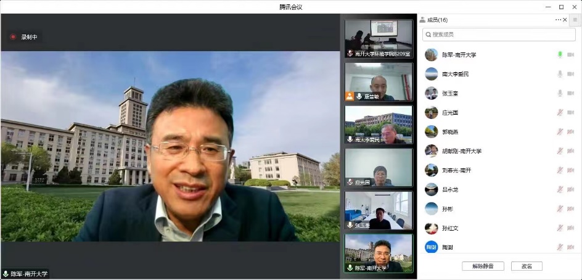Screen dimensions: 582x280
Task: Open the panel menu icon at top-right corner
Action: click(x=576, y=20)
